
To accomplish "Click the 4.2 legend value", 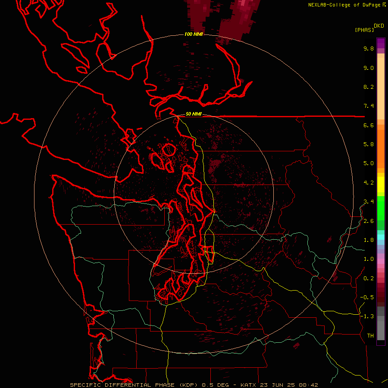I will tap(369, 183).
